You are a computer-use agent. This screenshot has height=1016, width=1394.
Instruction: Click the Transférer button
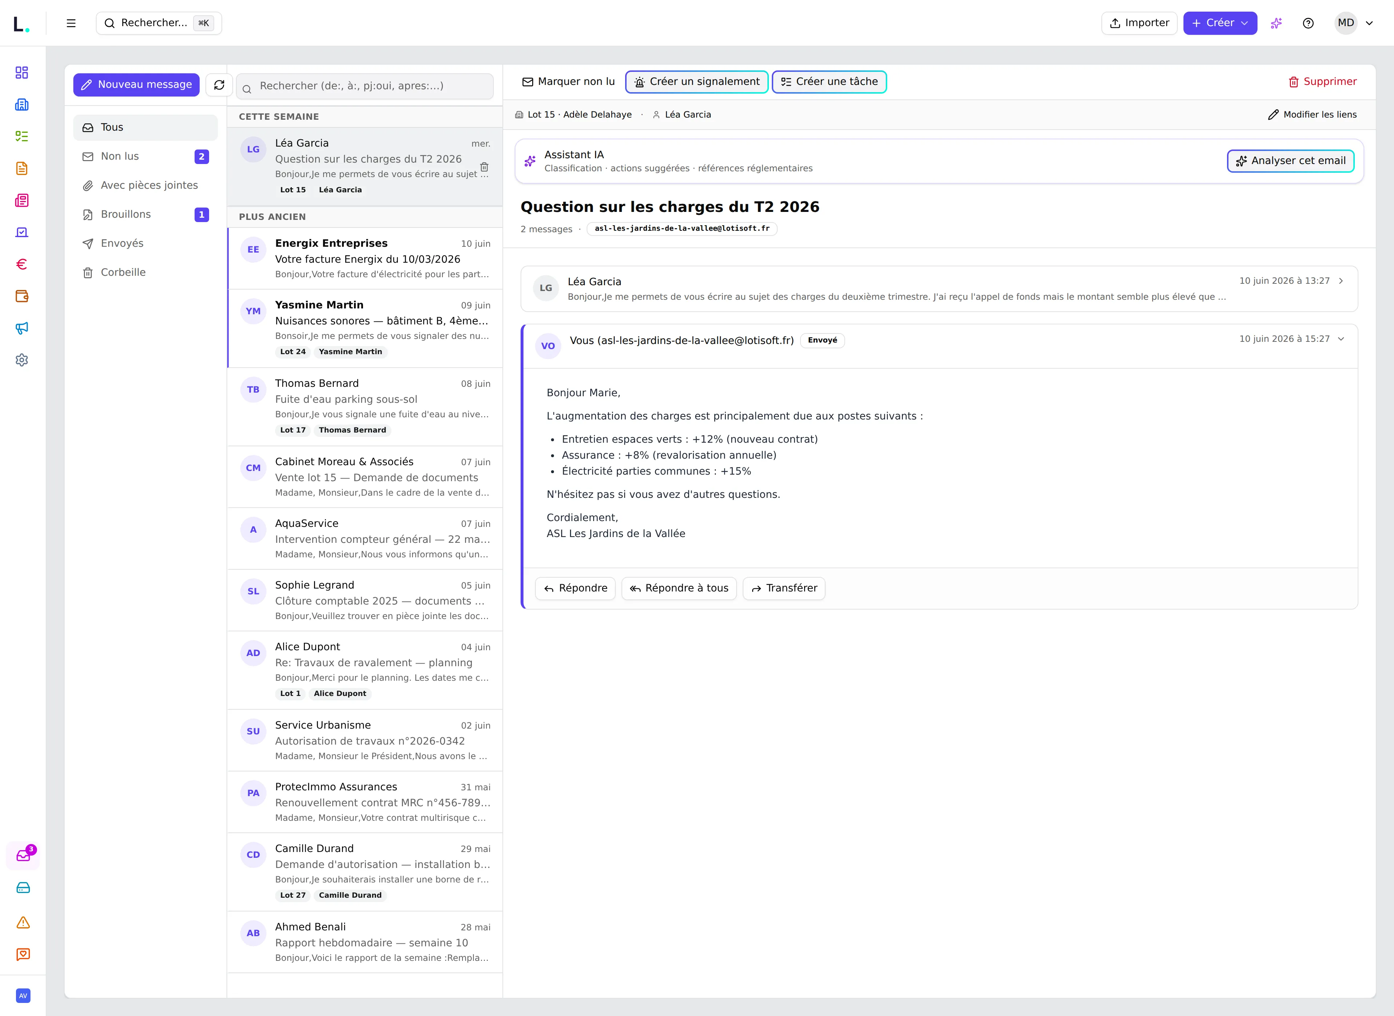pos(784,589)
